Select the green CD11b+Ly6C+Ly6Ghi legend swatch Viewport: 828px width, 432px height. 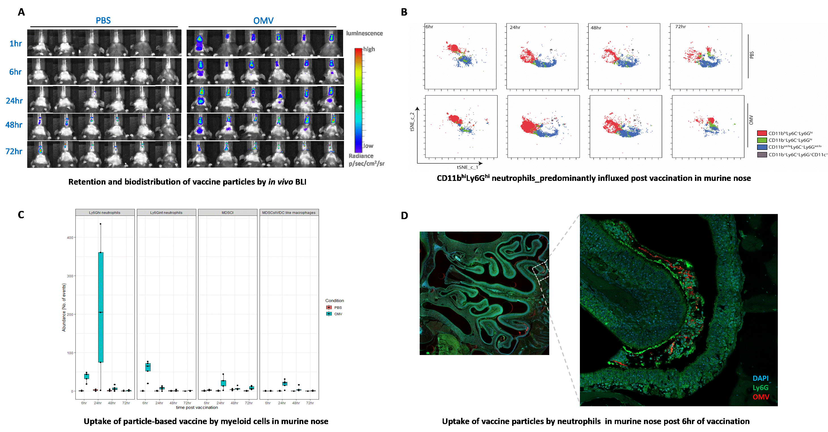762,140
